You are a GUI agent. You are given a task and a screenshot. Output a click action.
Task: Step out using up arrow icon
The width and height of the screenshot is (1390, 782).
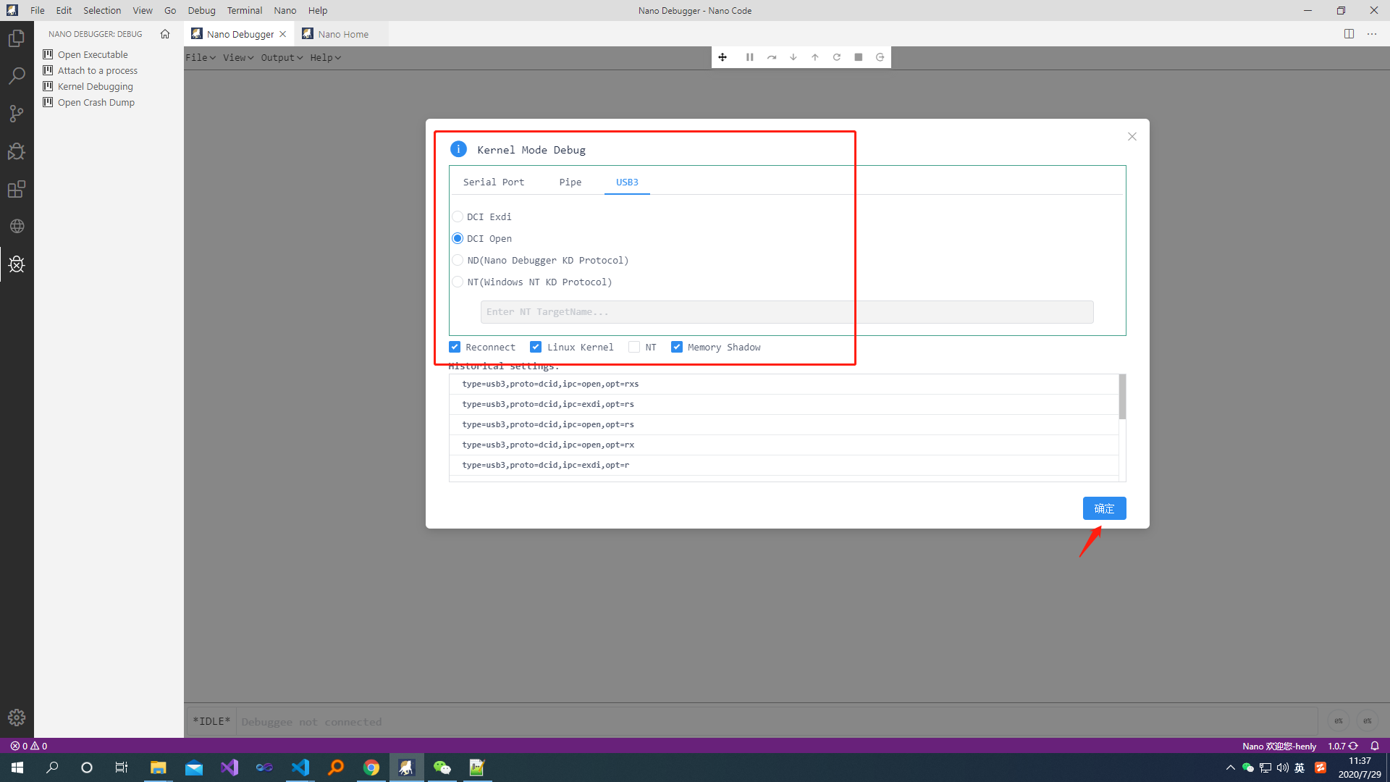click(815, 57)
